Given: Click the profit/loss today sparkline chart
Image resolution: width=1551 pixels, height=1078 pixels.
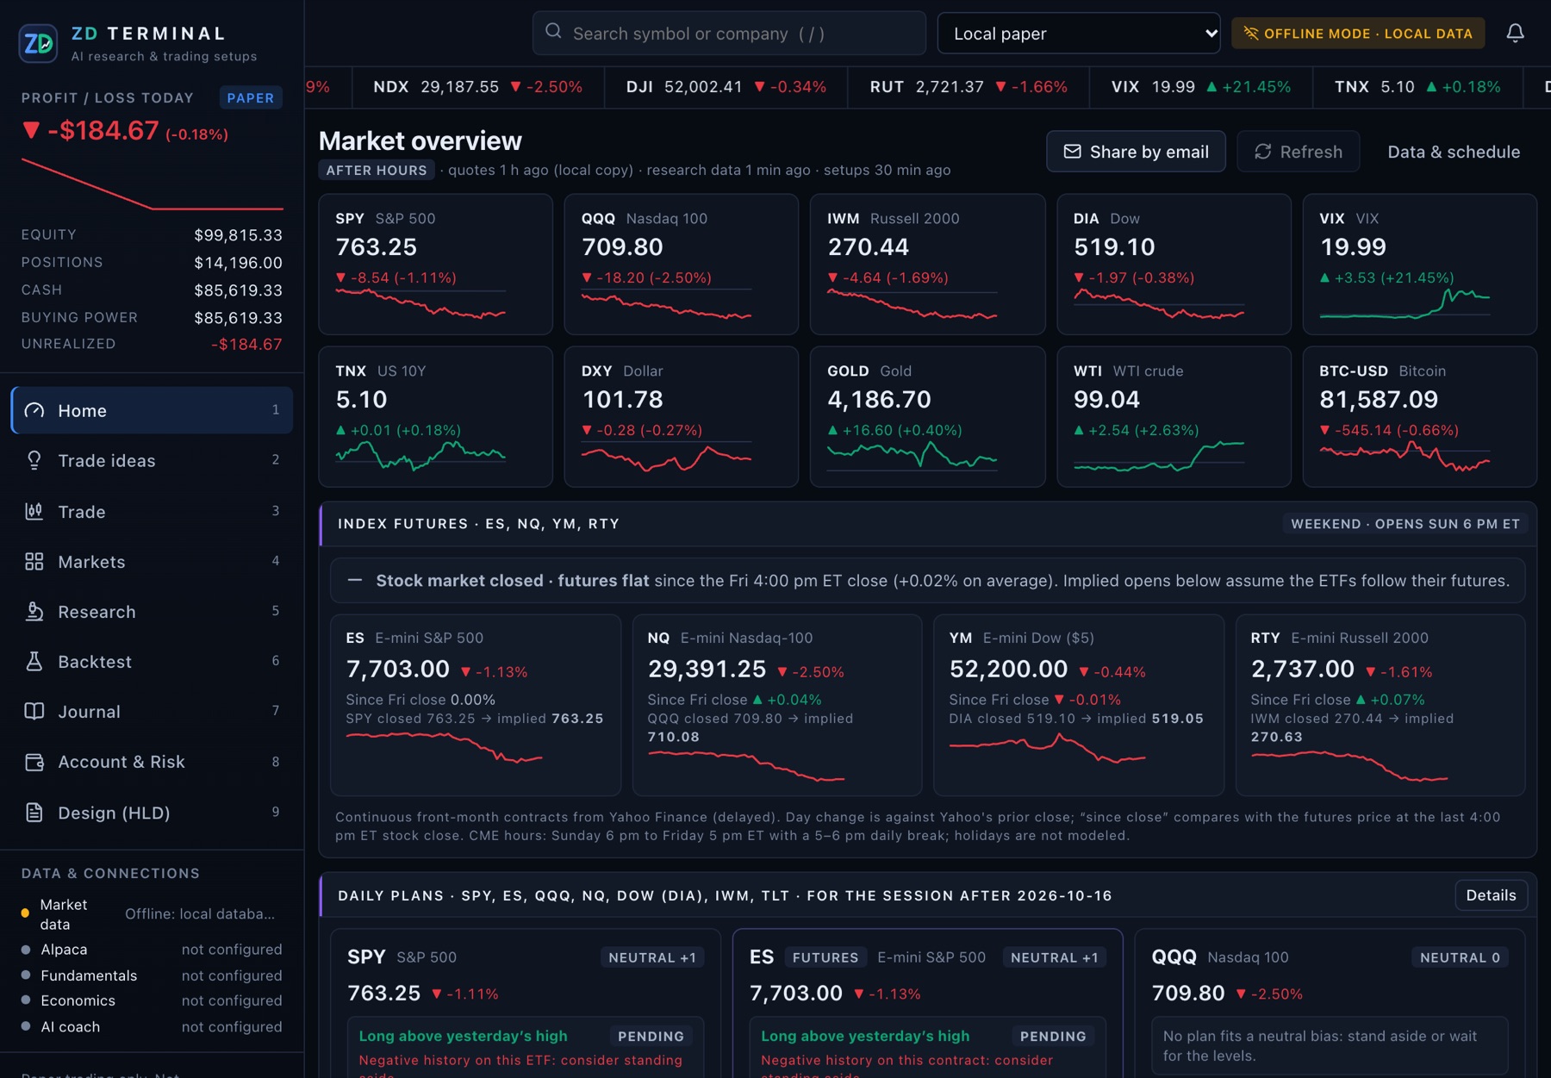Looking at the screenshot, I should (x=152, y=184).
